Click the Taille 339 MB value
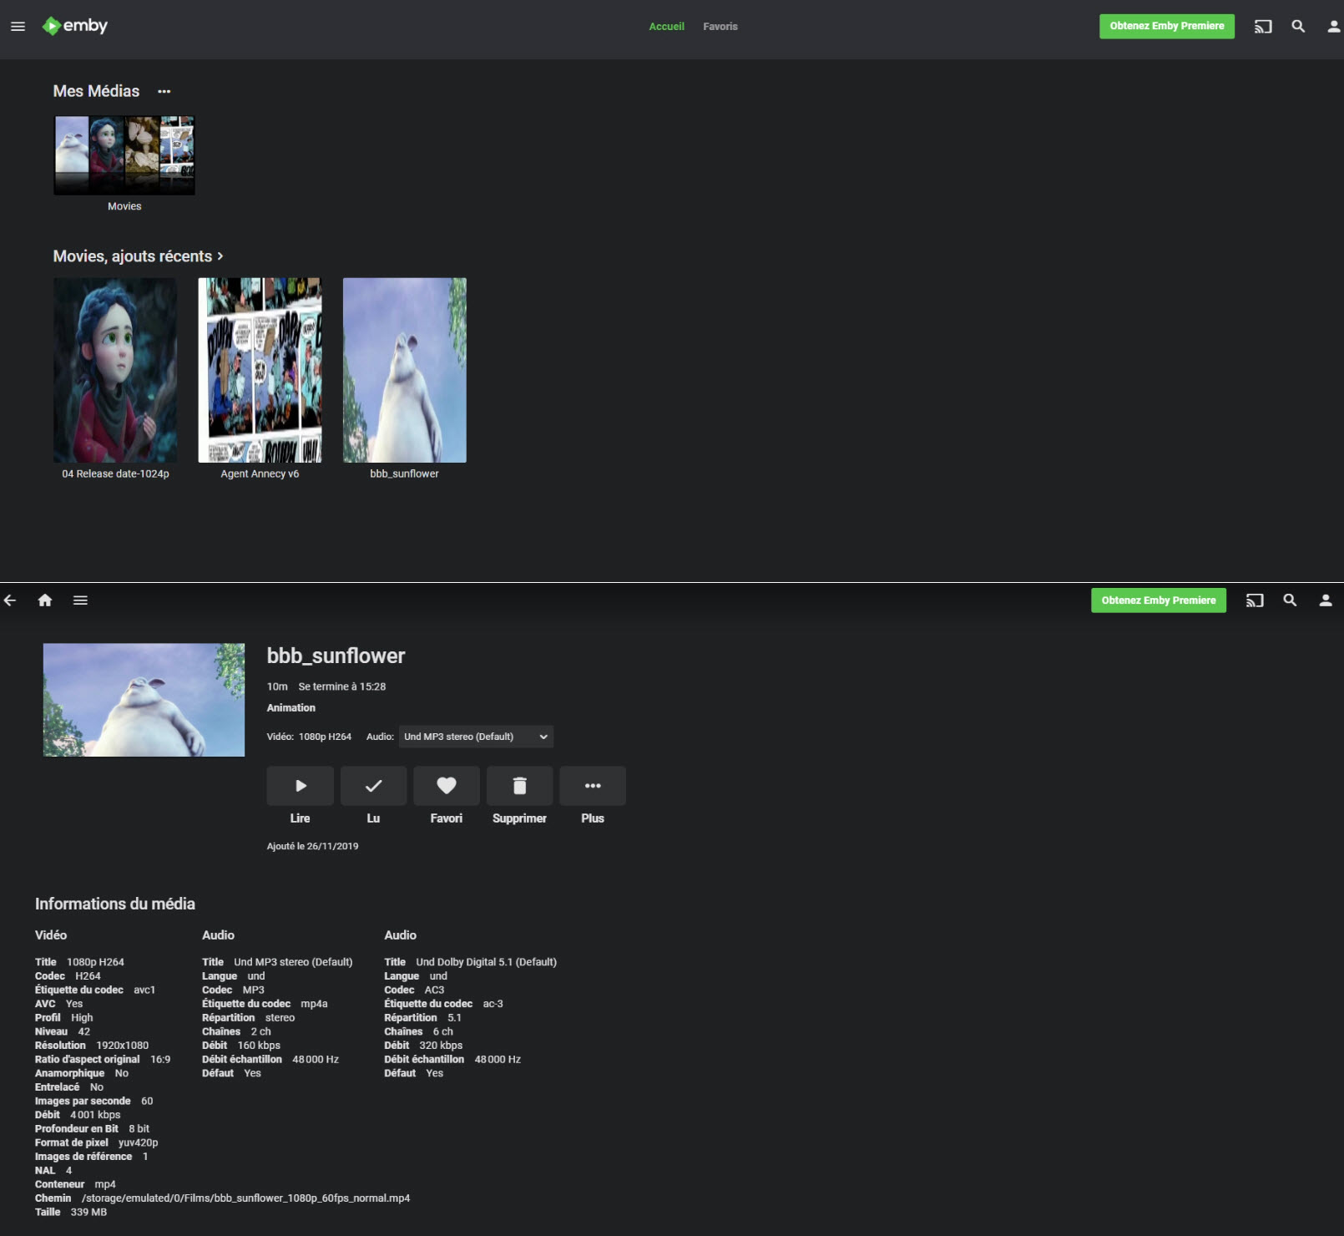The image size is (1344, 1236). pyautogui.click(x=88, y=1212)
